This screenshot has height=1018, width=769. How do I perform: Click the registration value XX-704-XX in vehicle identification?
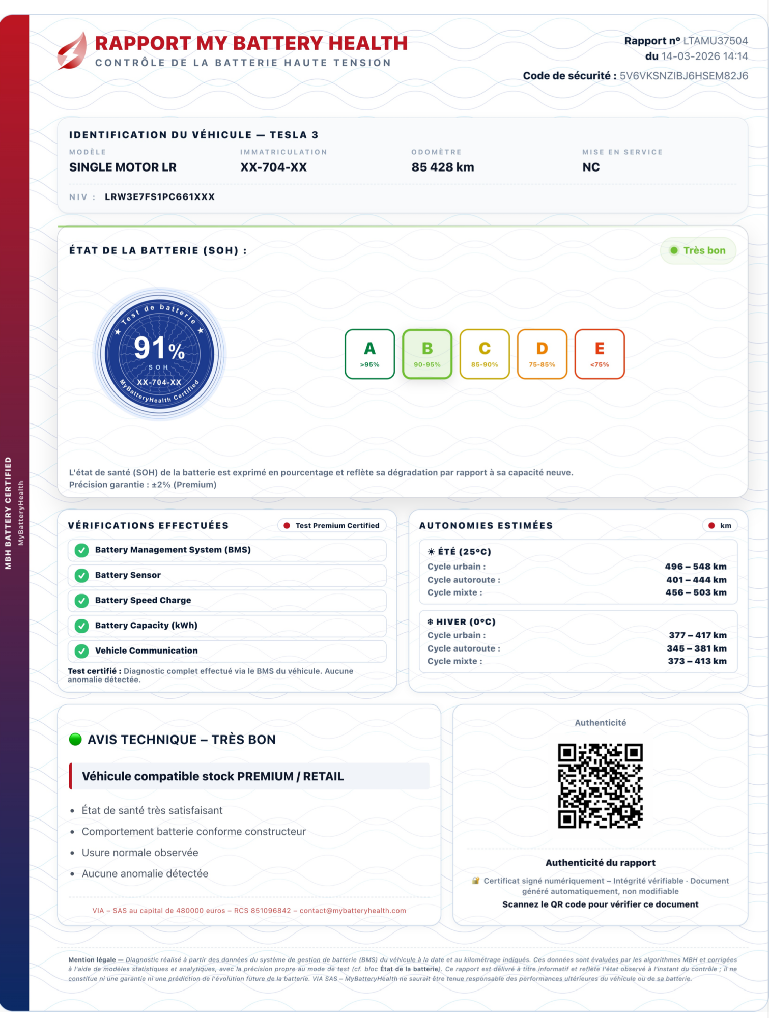[274, 167]
